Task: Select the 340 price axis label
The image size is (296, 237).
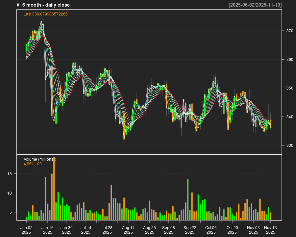Action: coord(290,117)
